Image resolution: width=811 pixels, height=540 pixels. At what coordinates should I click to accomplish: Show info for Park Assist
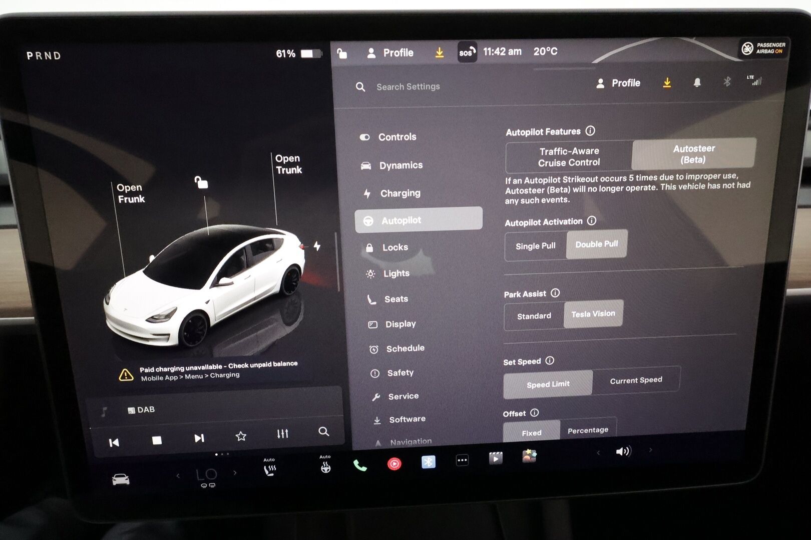pyautogui.click(x=555, y=293)
